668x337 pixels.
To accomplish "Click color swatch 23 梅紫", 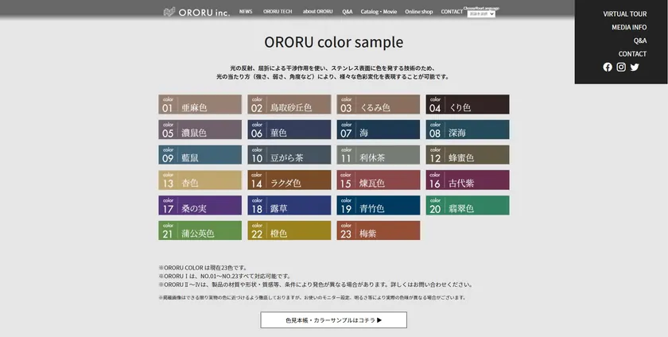I will 378,230.
